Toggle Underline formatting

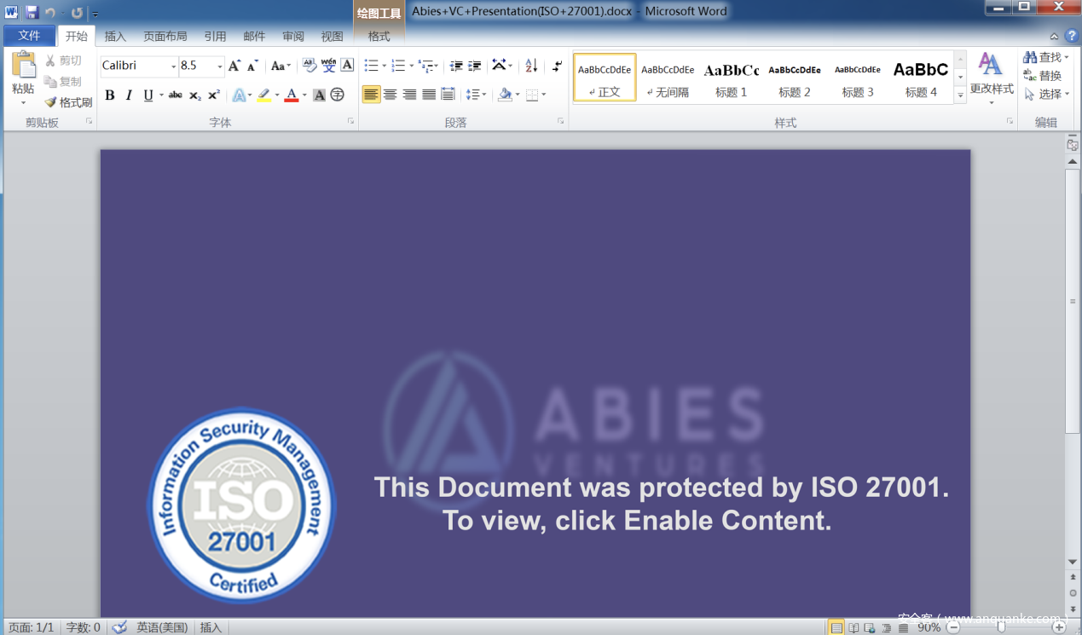tap(148, 95)
